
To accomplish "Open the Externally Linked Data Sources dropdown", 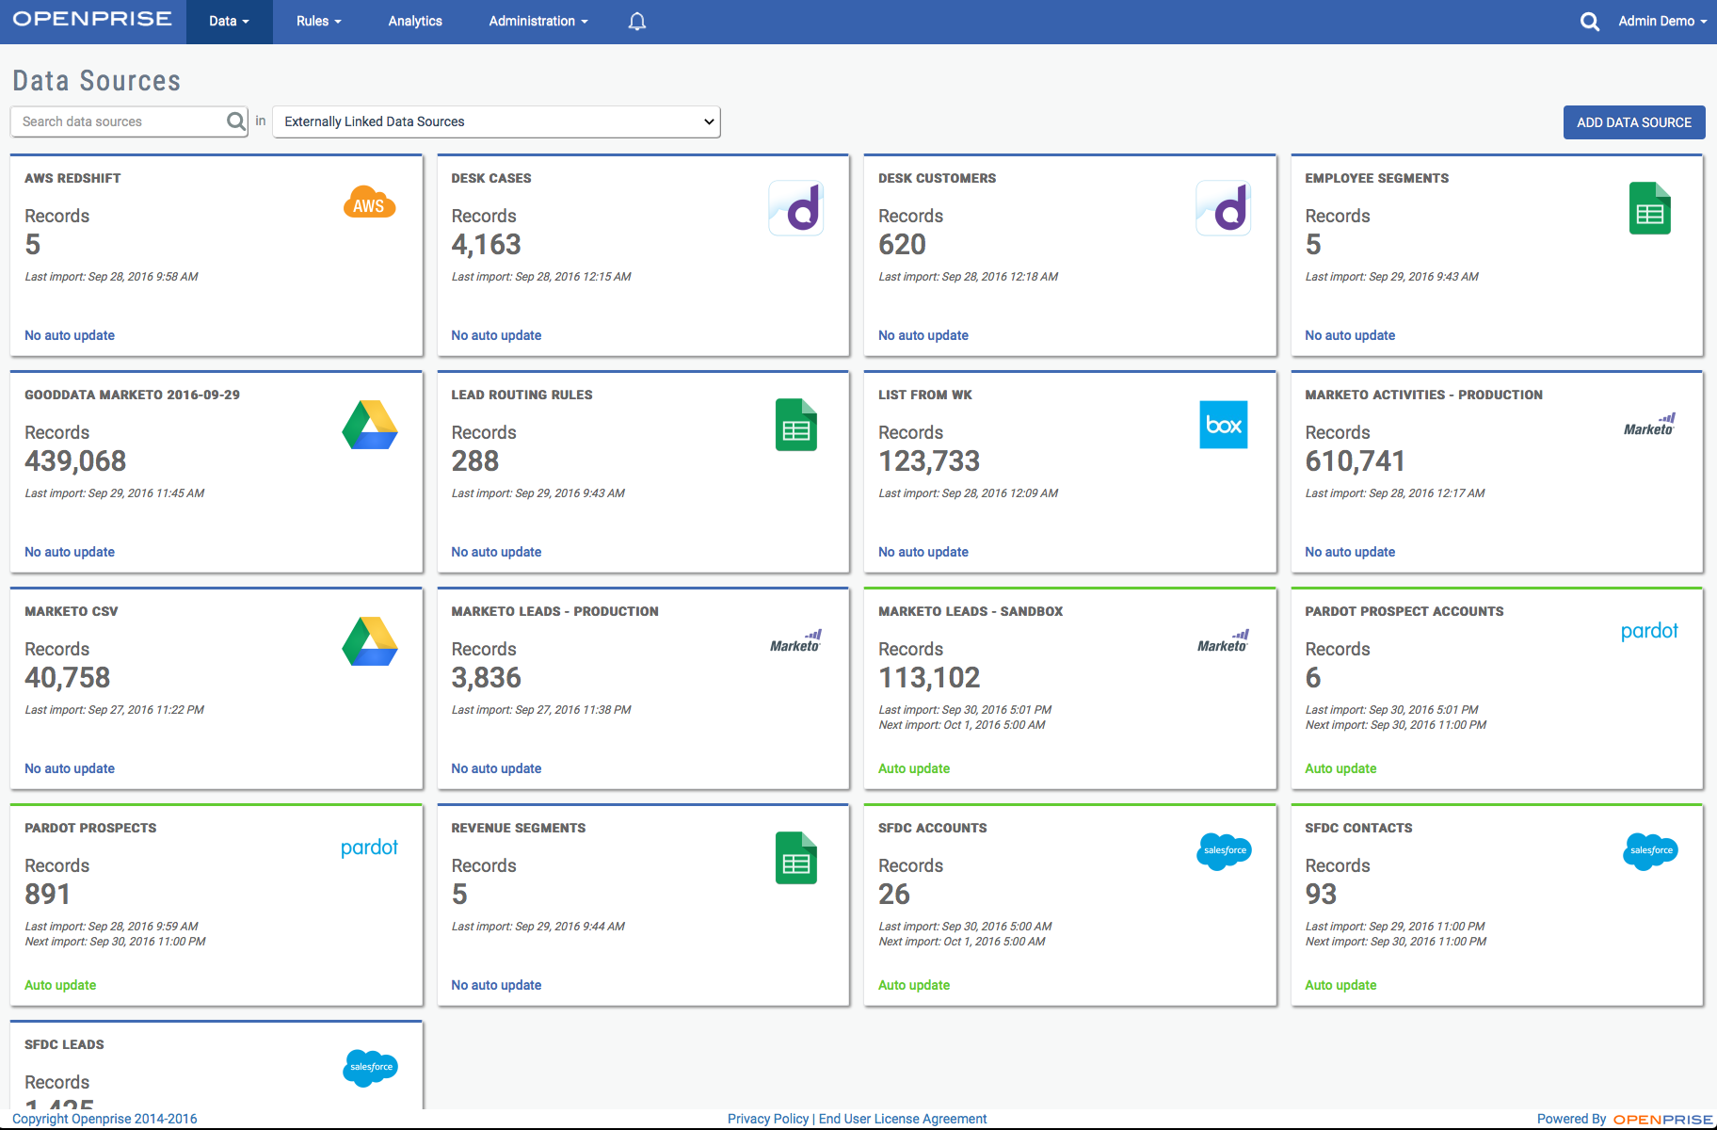I will [496, 121].
